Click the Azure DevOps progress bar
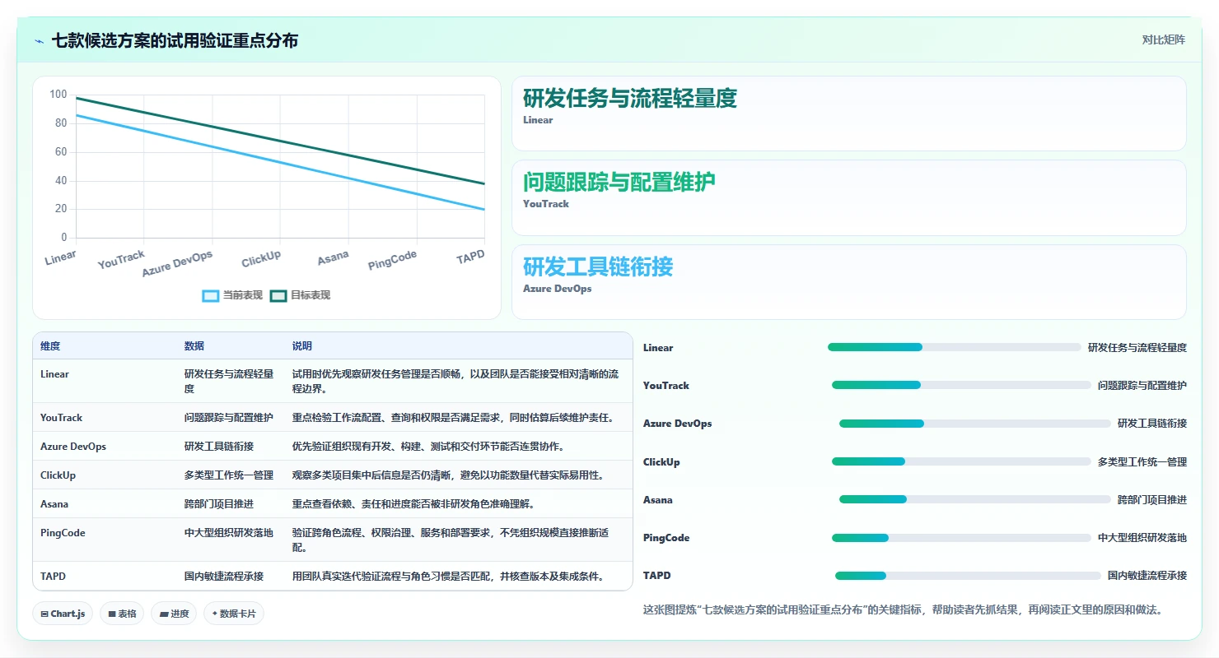Screen dimensions: 1219x658 974,424
